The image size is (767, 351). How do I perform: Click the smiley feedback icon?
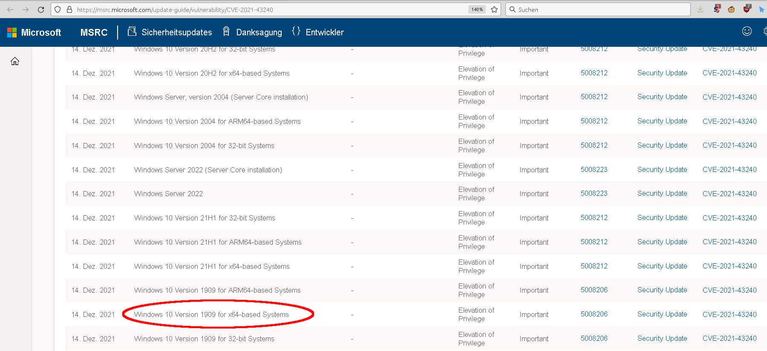747,31
